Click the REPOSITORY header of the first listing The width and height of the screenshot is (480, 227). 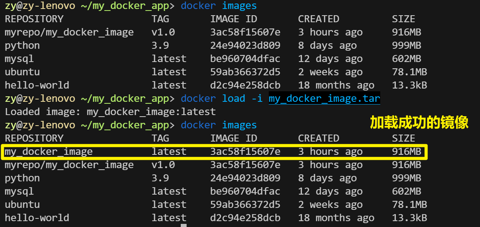click(34, 19)
